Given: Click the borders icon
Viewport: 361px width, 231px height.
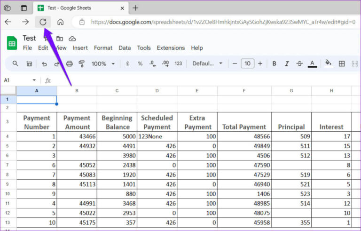Looking at the screenshot, I should (342, 64).
